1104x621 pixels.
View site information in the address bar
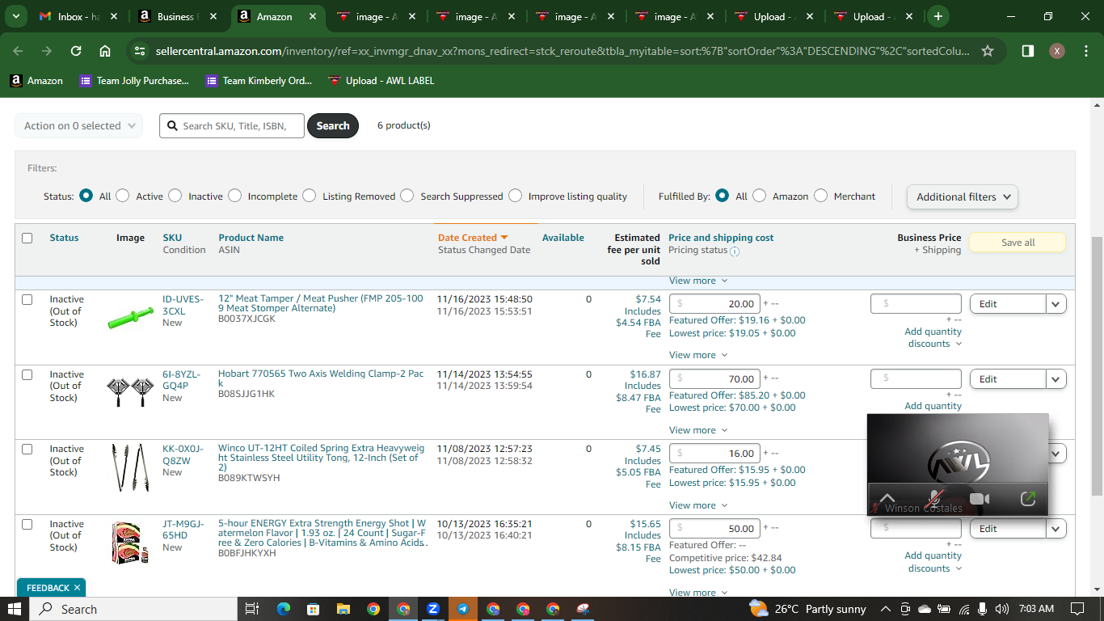140,51
